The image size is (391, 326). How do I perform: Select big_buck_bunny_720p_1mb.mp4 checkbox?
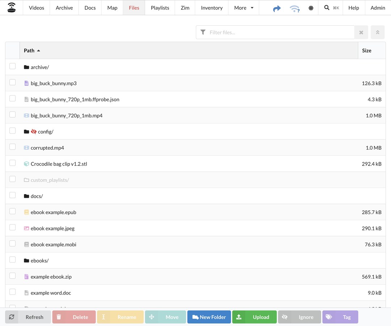pyautogui.click(x=12, y=114)
